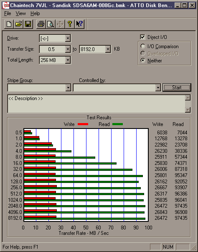
Task: Click the KB unit label
Action: coord(117,49)
